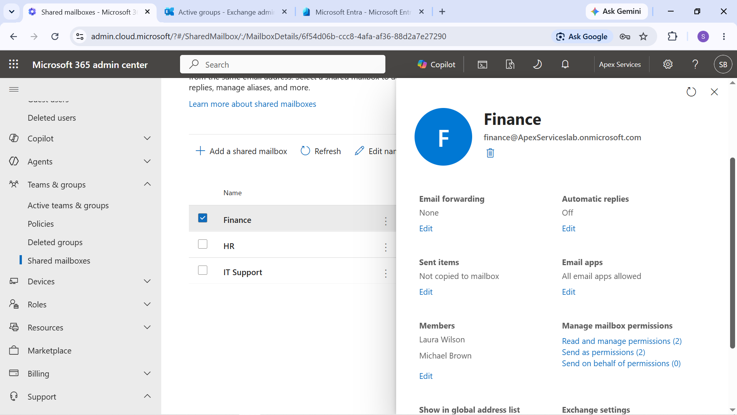
Task: Open more actions for IT Support row
Action: coord(386,273)
